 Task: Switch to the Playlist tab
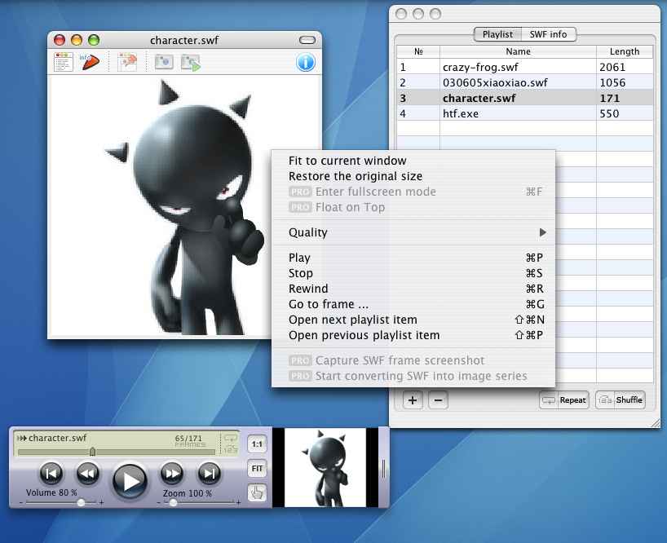(x=497, y=34)
